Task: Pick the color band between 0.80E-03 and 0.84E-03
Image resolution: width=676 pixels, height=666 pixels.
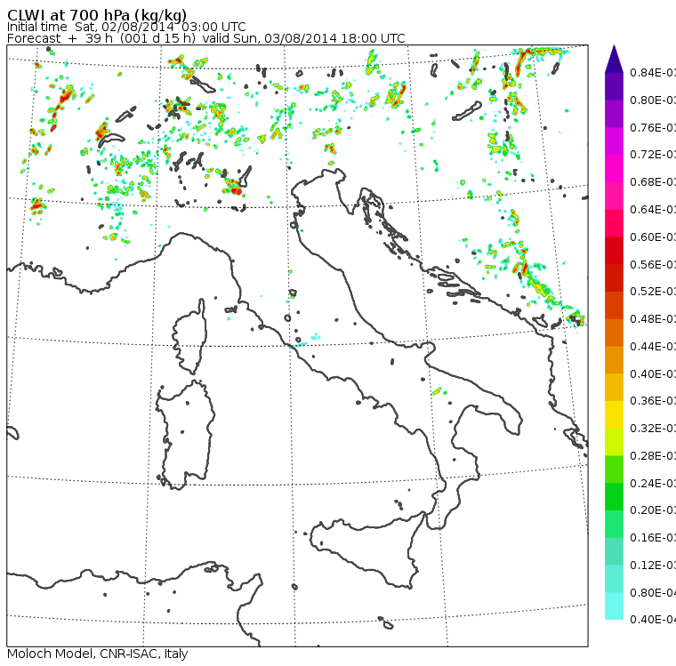Action: 614,86
